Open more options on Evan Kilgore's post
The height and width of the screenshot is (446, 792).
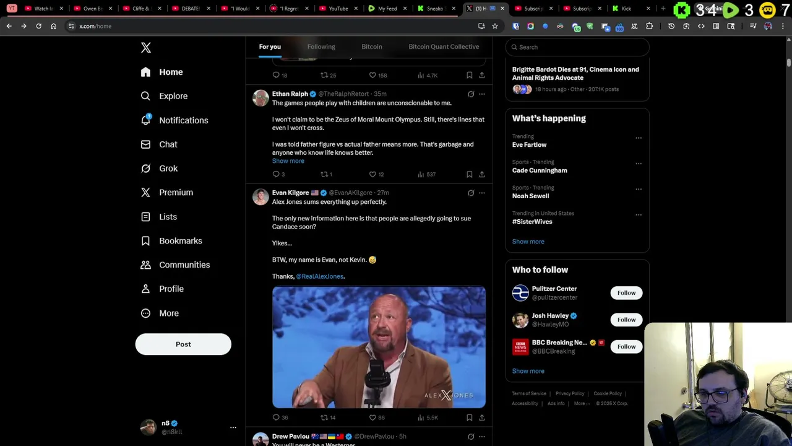[482, 193]
